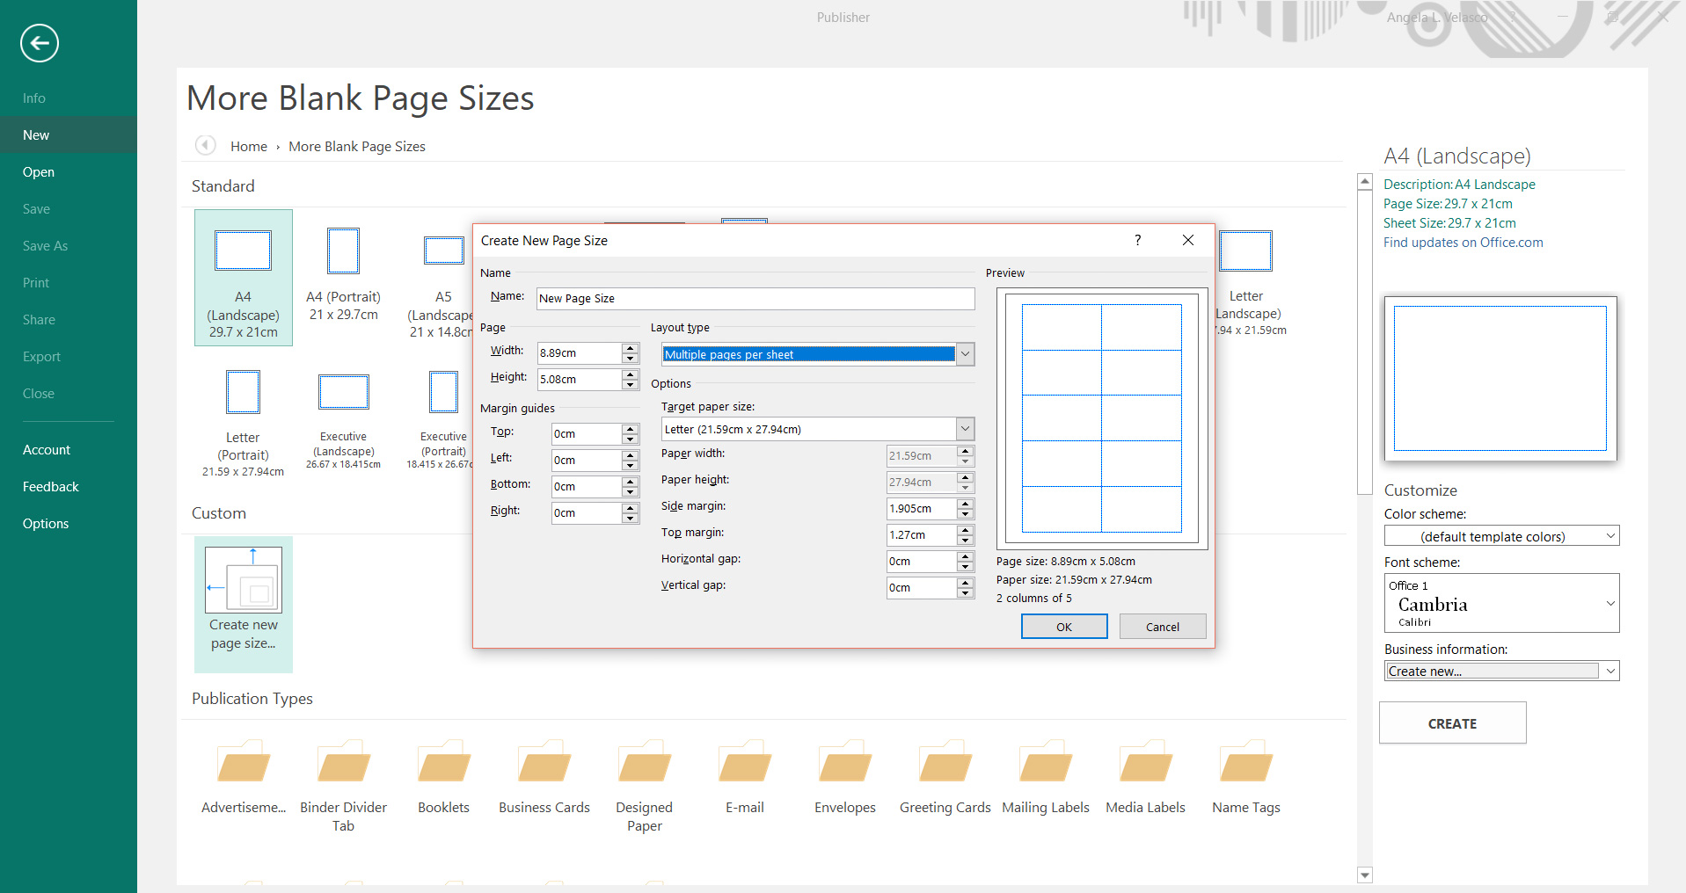Click the dialog help question mark
This screenshot has width=1686, height=893.
pos(1137,240)
